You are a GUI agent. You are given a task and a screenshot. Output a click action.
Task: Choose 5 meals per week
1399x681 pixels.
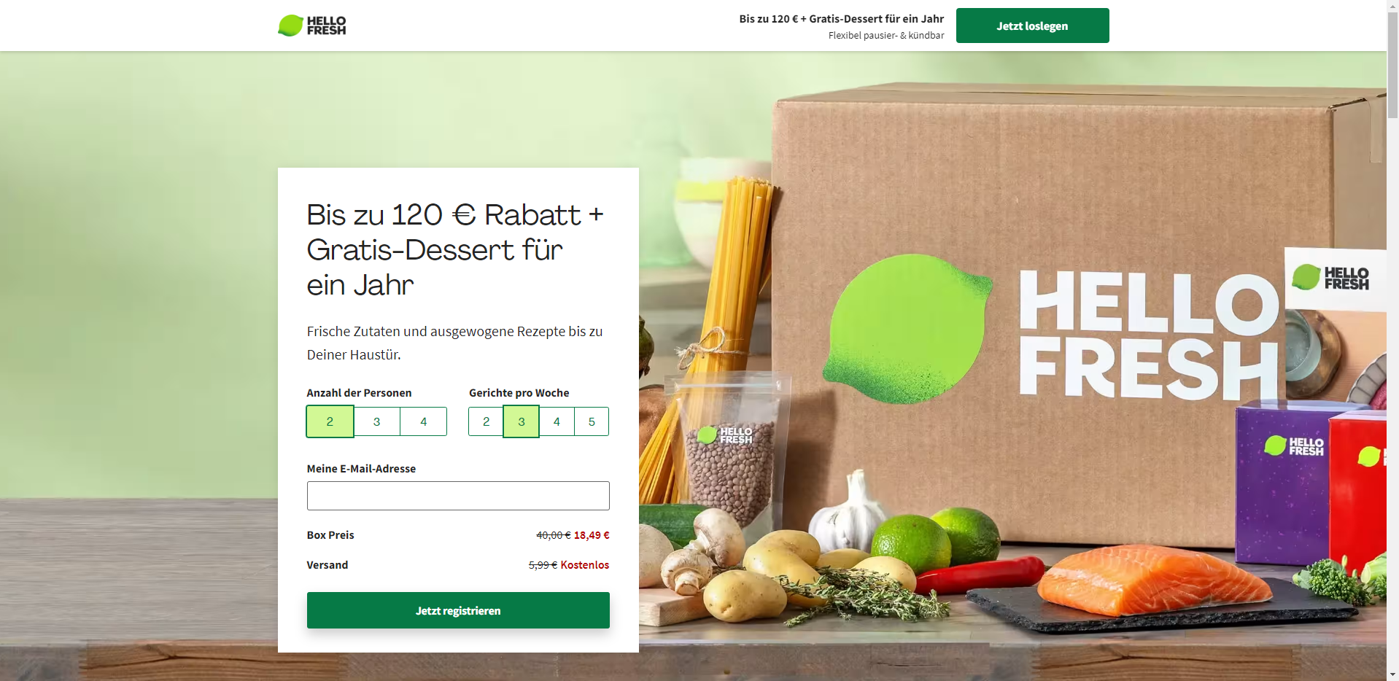click(592, 421)
